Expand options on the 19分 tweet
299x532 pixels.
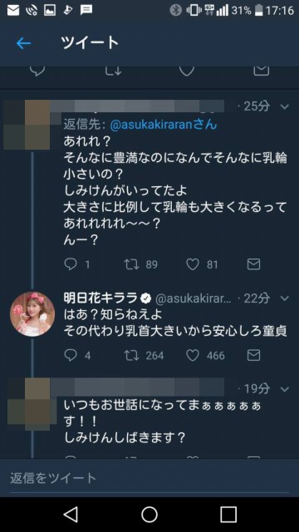285,389
